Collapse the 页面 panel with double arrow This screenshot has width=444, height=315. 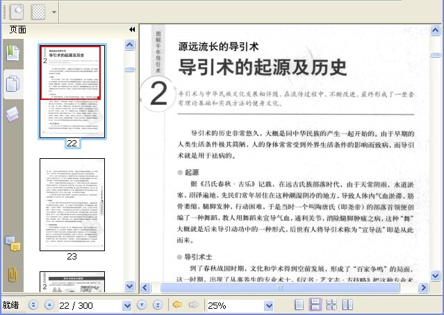(x=132, y=30)
